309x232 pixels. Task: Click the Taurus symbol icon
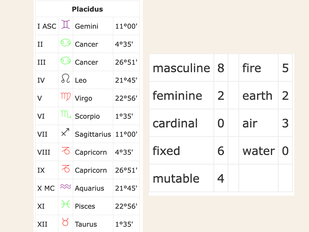tap(66, 223)
